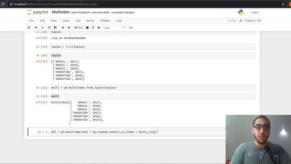This screenshot has height=164, width=291.
Task: Open the command palette keyboard icon
Action: coord(130,28)
